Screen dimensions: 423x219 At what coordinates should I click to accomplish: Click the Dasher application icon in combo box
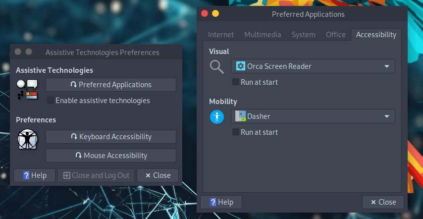(x=241, y=116)
